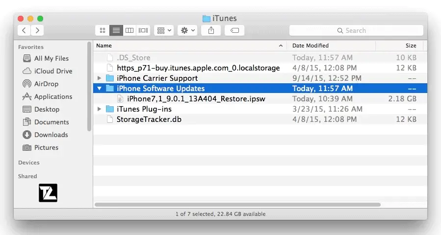
Task: Open Desktop in sidebar
Action: 41,109
